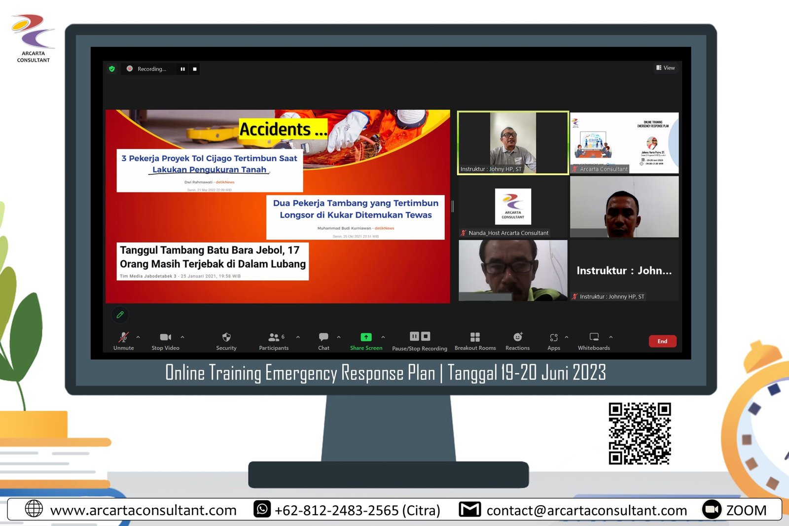
Task: Unmute the microphone
Action: (x=123, y=337)
